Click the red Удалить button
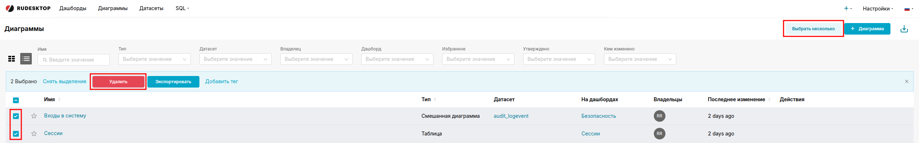The image size is (919, 143). point(118,82)
